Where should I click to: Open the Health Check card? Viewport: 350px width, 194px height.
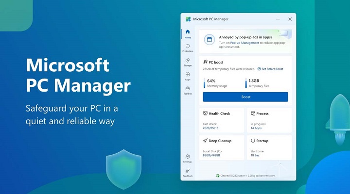[x=222, y=120]
